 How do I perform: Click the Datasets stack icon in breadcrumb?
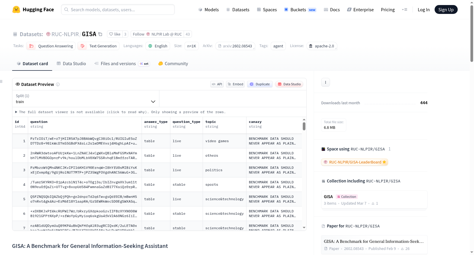(x=15, y=34)
